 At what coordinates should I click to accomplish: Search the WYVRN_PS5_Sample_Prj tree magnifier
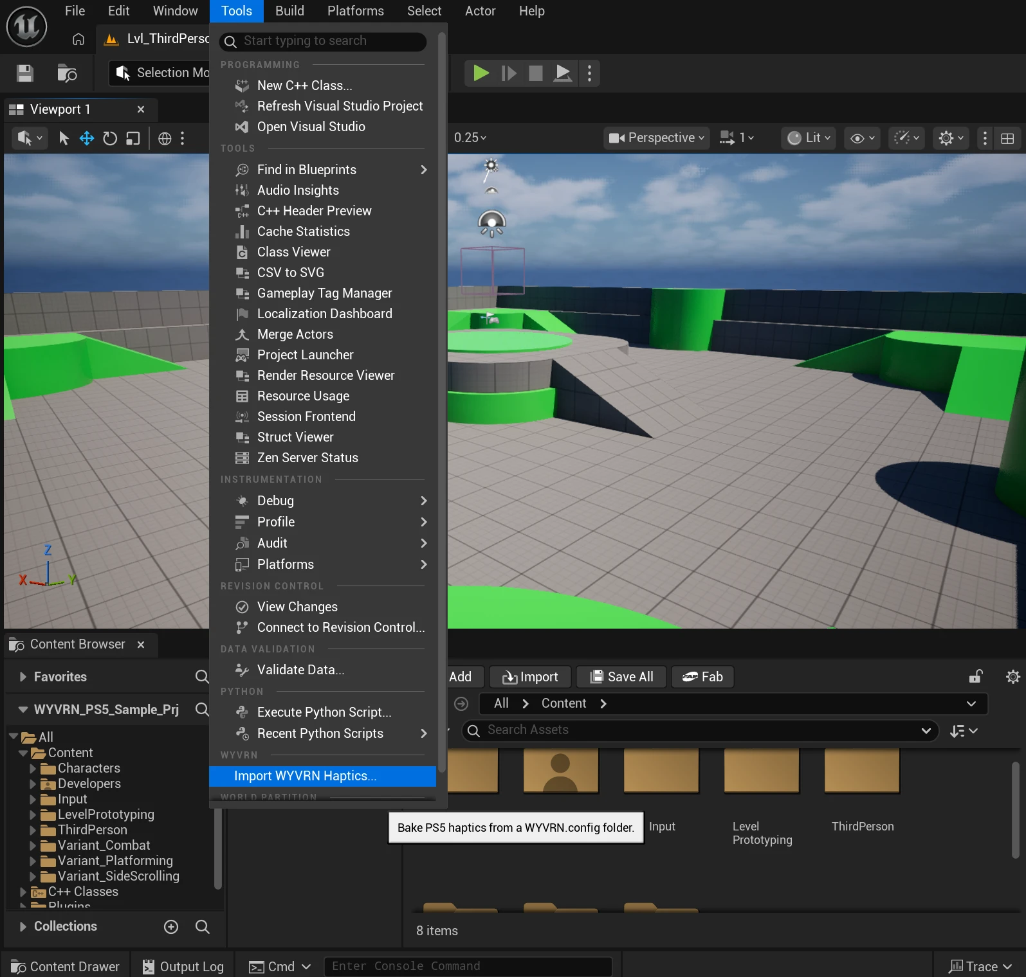coord(202,710)
